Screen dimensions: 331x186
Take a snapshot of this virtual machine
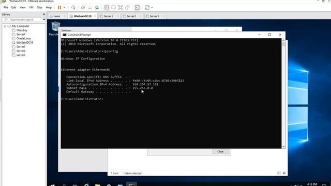[x=83, y=8]
